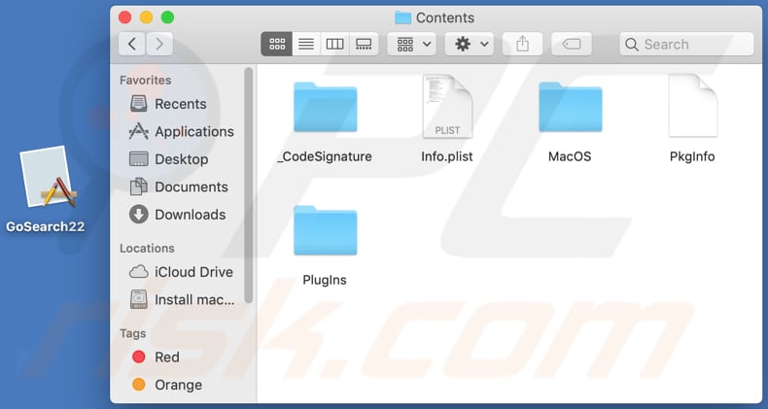Click the Favorites section header
The image size is (768, 409).
point(146,81)
